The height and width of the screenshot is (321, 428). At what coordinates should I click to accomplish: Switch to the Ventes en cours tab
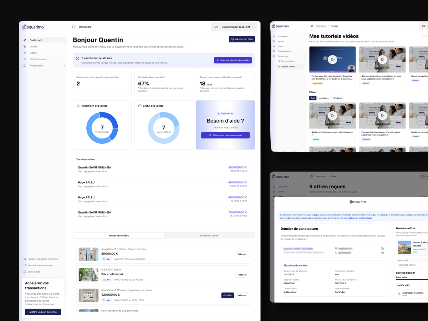coord(209,235)
